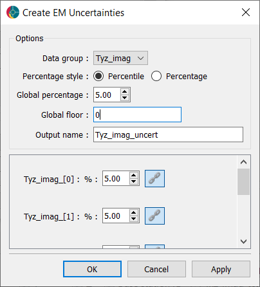Click the Options group heading
Screen dimensions: 260x287
coord(30,39)
